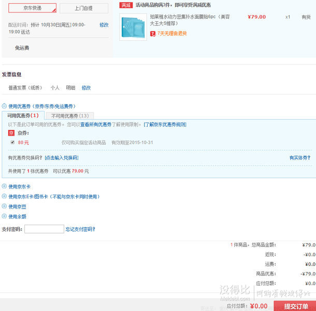Switch to 不可用优惠券 (13) tab

click(70, 116)
